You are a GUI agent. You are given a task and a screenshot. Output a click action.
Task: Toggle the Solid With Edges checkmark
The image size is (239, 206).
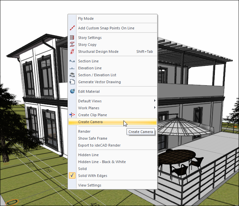tap(72, 176)
